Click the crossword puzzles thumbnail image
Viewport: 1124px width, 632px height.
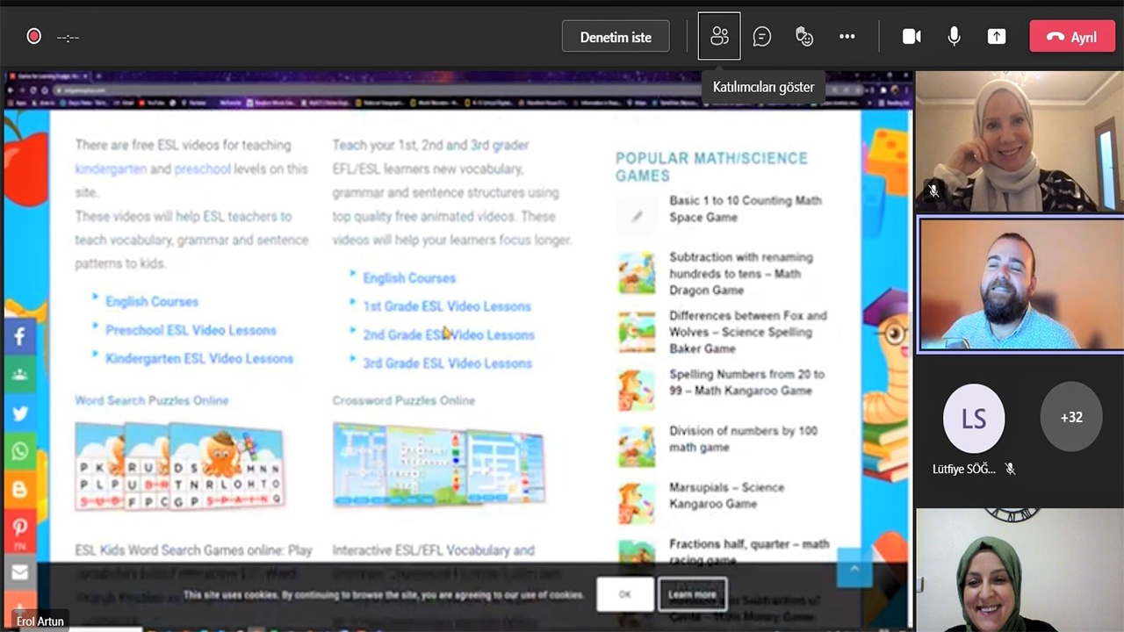[x=438, y=464]
